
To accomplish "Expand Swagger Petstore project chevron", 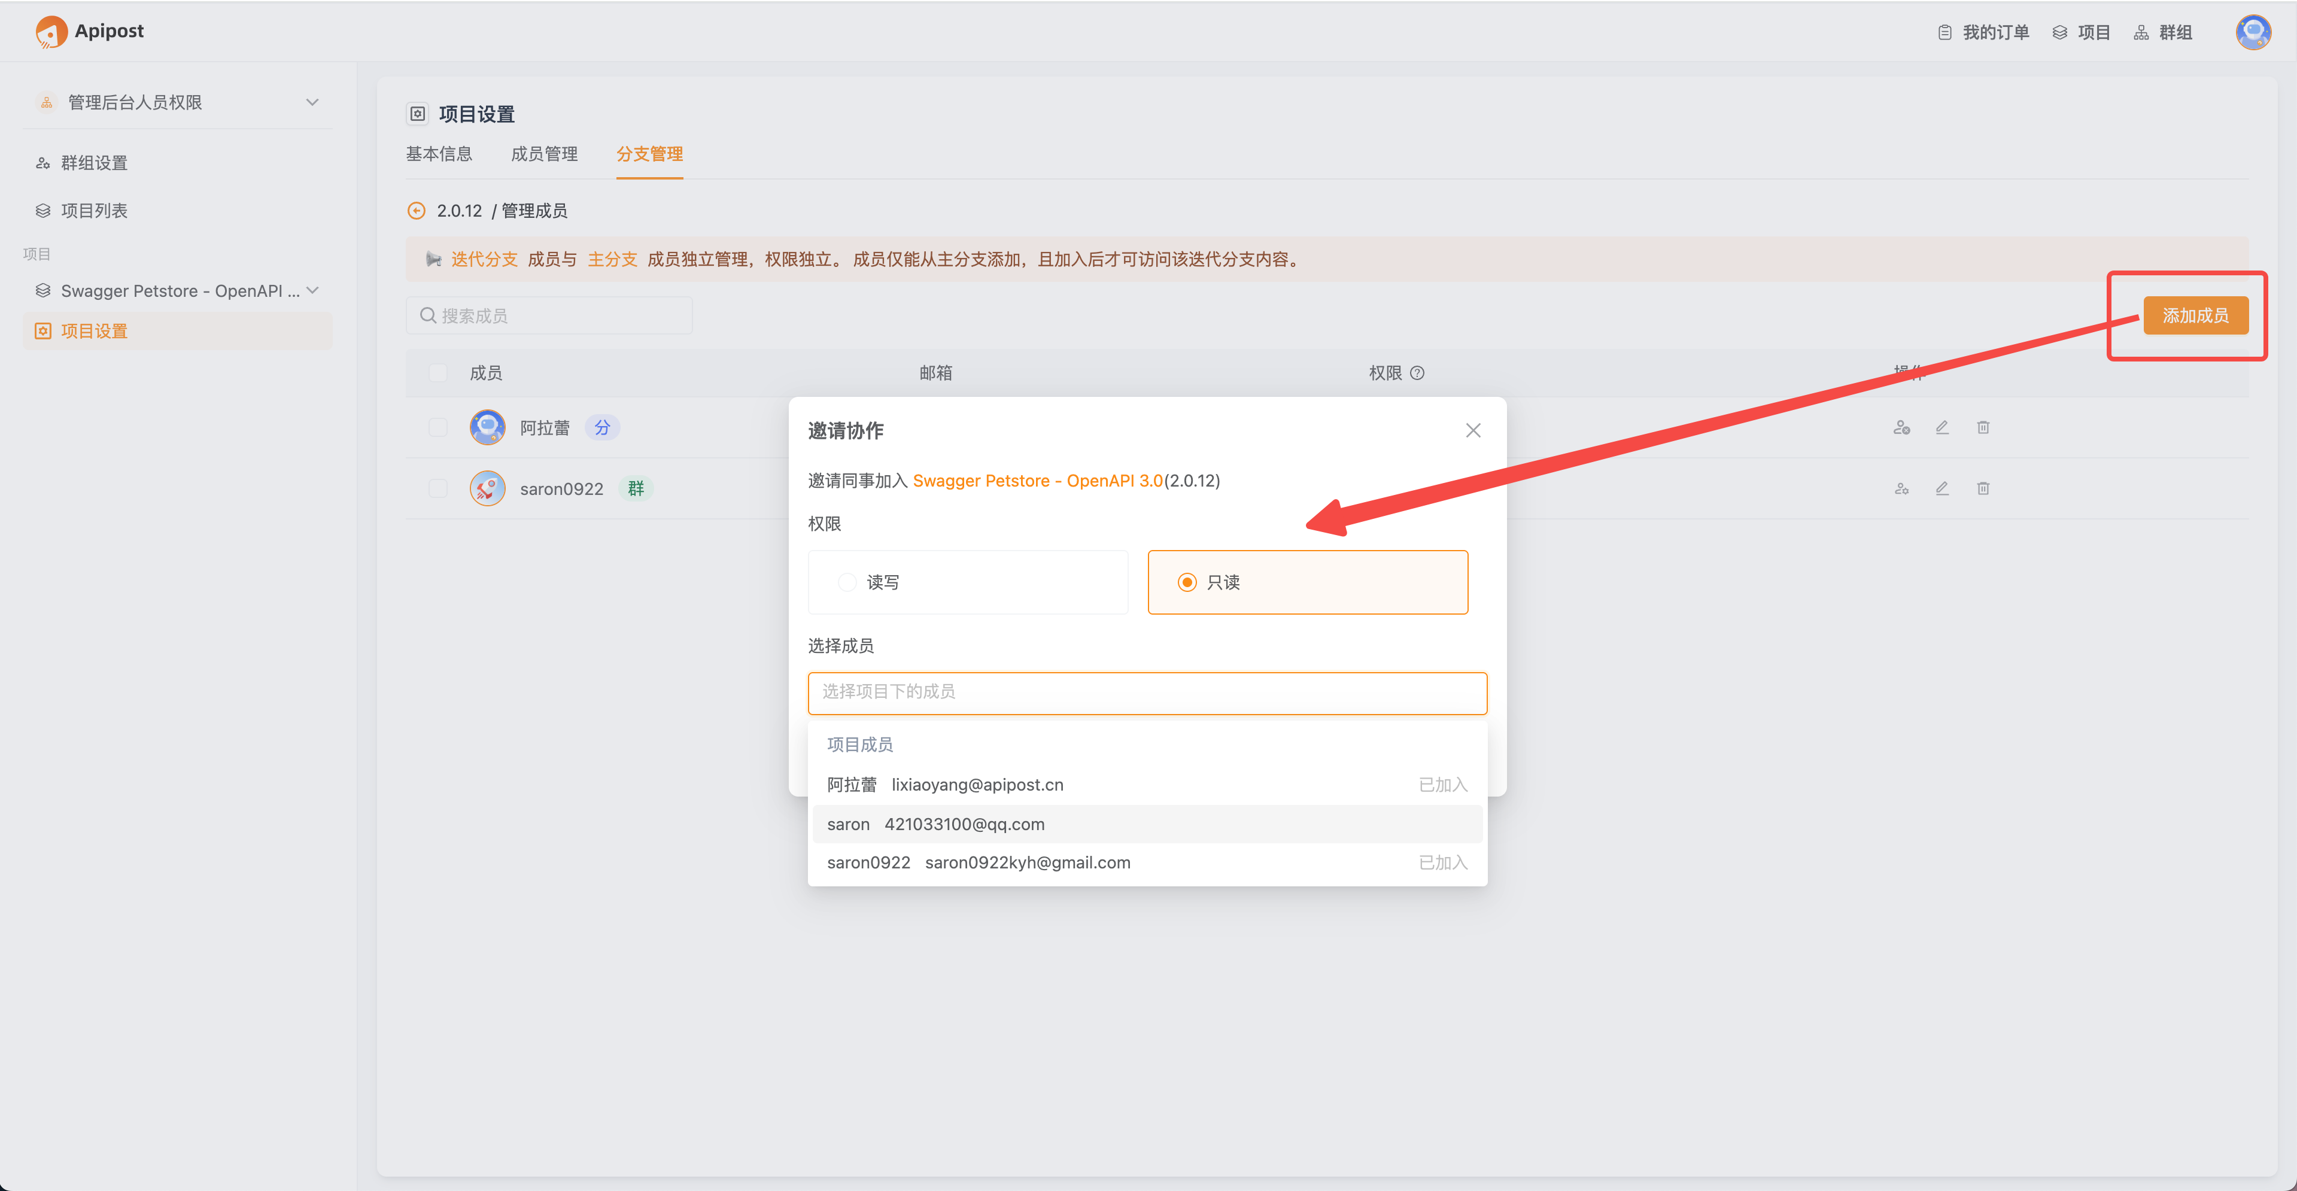I will [313, 291].
